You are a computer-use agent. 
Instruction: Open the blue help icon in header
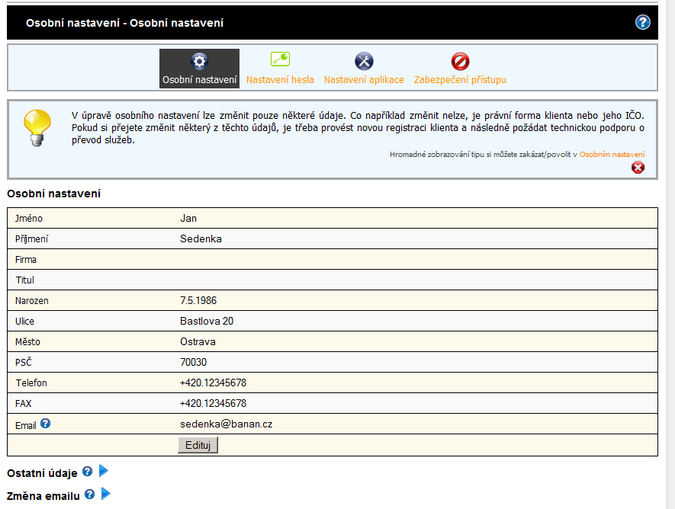point(642,22)
